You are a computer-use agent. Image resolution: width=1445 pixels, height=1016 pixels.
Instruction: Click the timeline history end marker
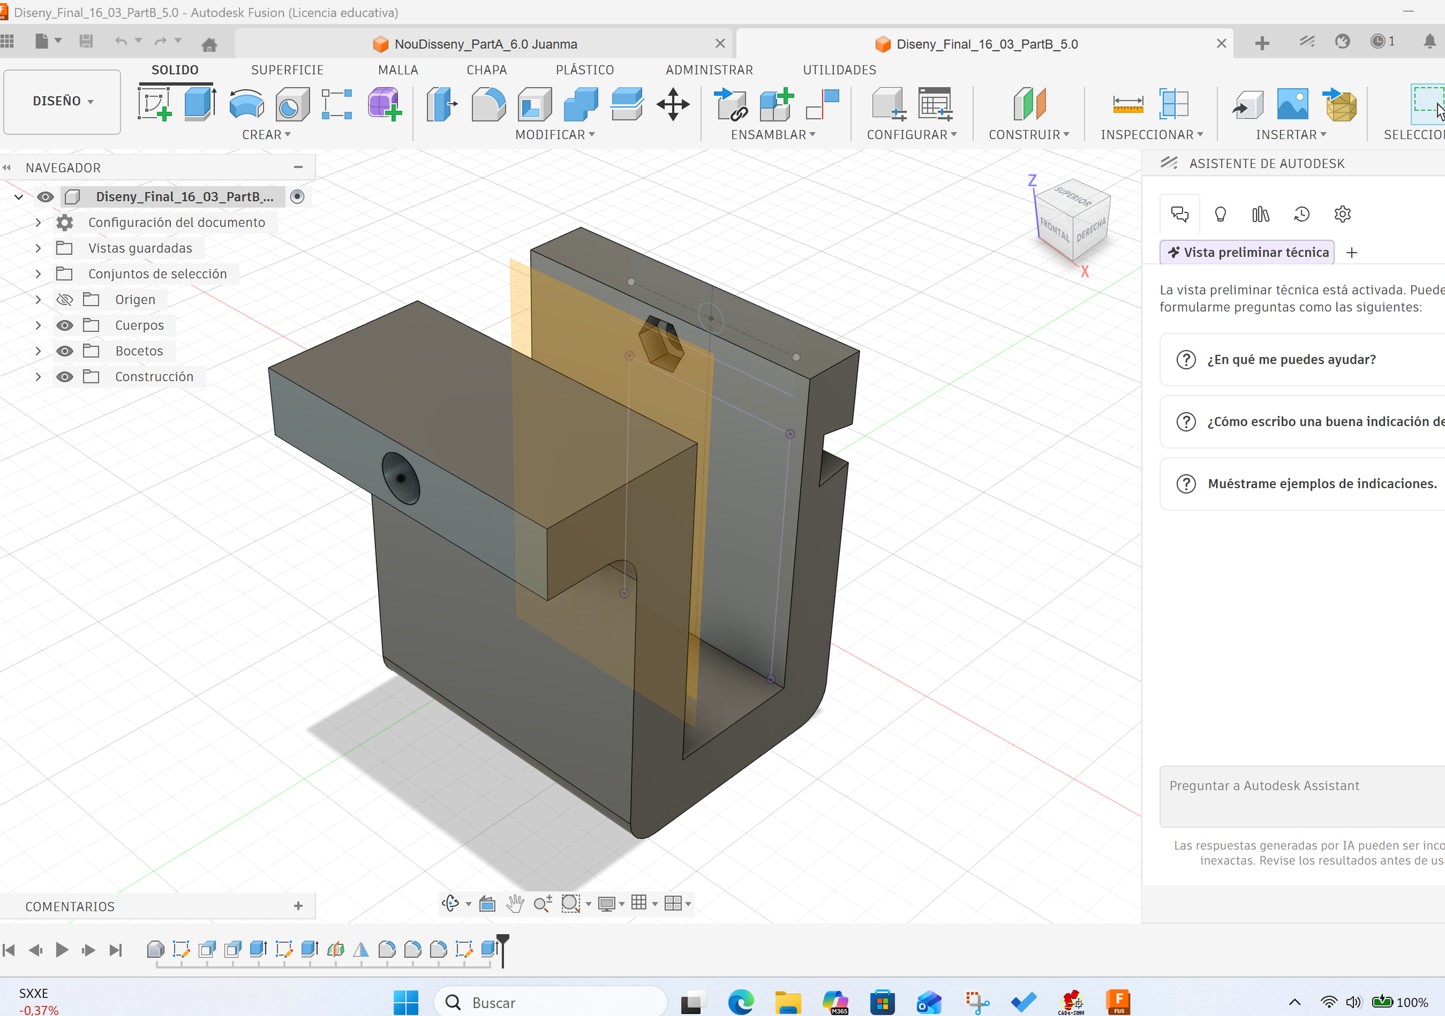502,950
